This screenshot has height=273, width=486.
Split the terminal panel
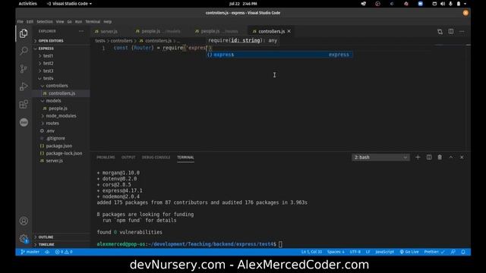[x=429, y=157]
